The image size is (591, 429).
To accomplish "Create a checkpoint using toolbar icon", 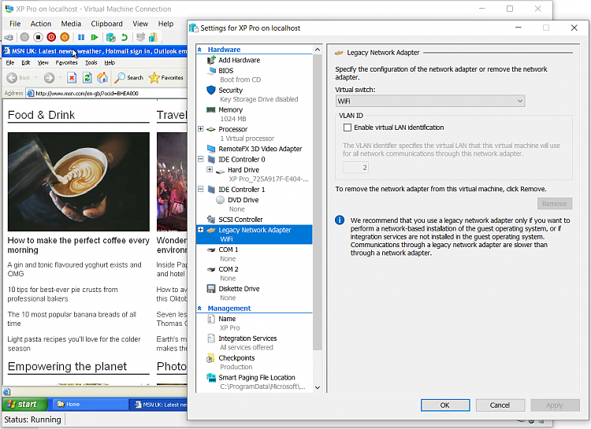I will tap(111, 37).
